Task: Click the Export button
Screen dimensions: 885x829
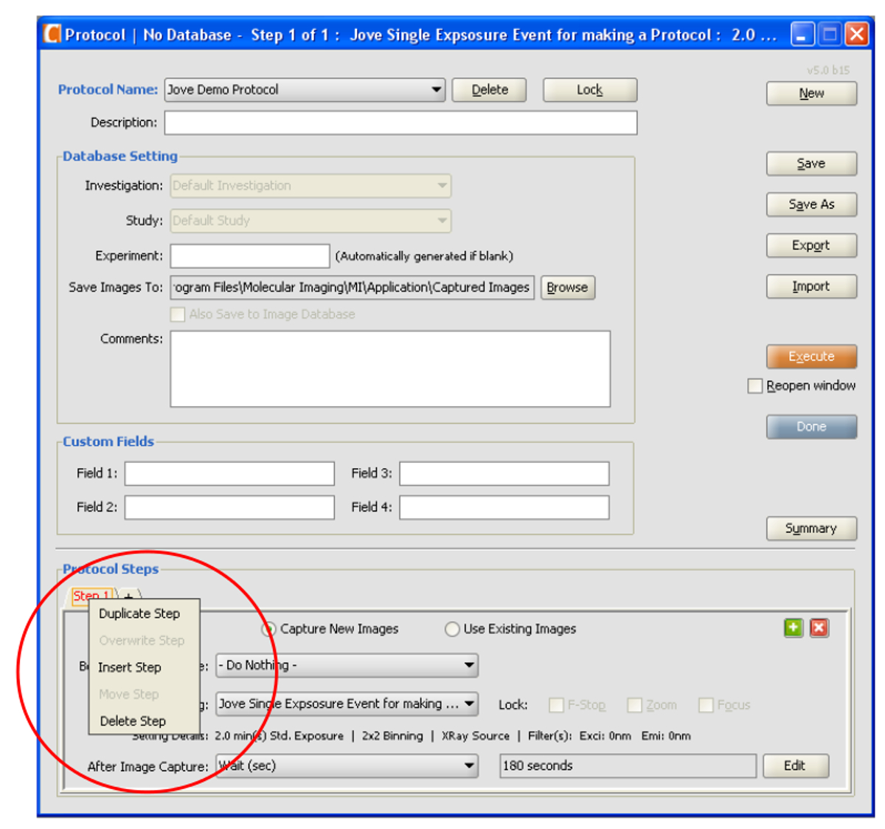Action: [811, 246]
